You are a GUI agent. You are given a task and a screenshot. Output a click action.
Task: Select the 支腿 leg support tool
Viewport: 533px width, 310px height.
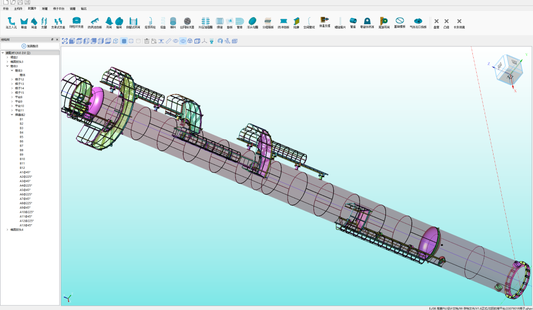44,23
